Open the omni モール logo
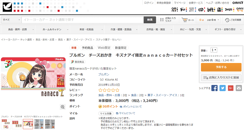 tap(240, 9)
